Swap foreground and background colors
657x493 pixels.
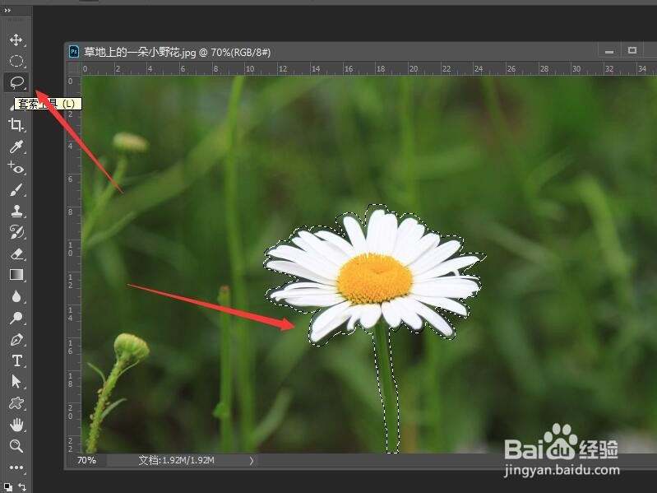coord(23,487)
